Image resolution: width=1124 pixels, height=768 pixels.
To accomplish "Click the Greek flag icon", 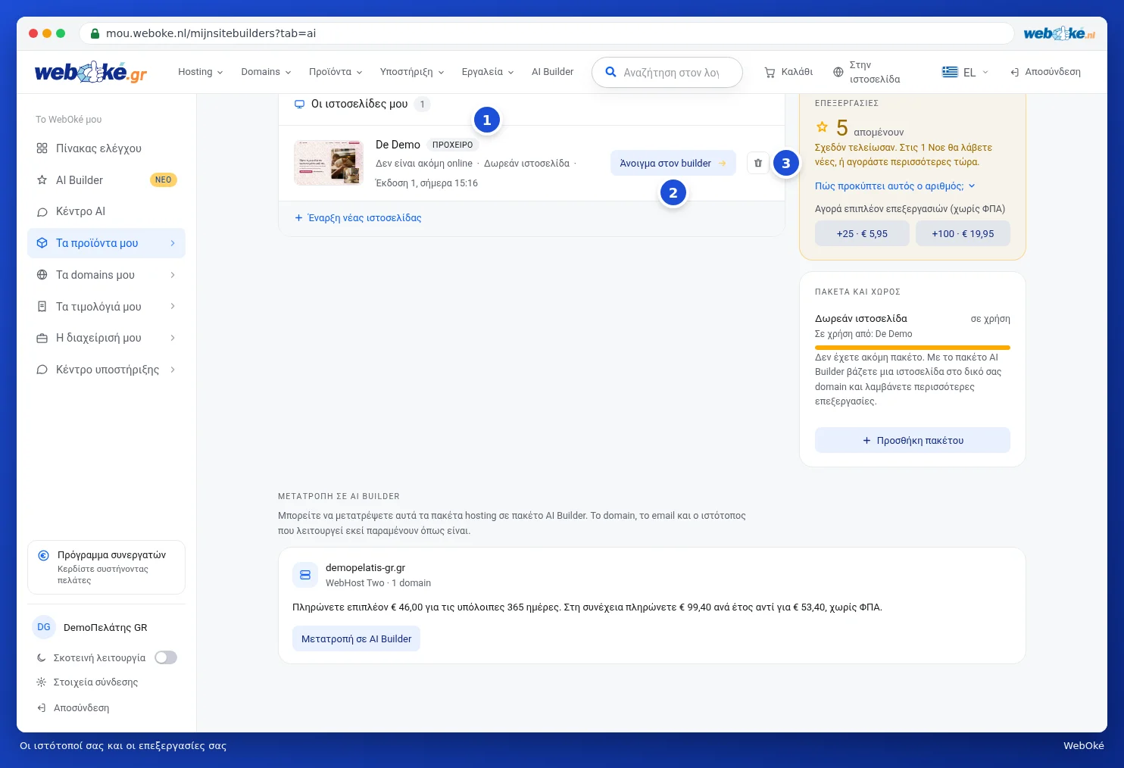I will 950,72.
